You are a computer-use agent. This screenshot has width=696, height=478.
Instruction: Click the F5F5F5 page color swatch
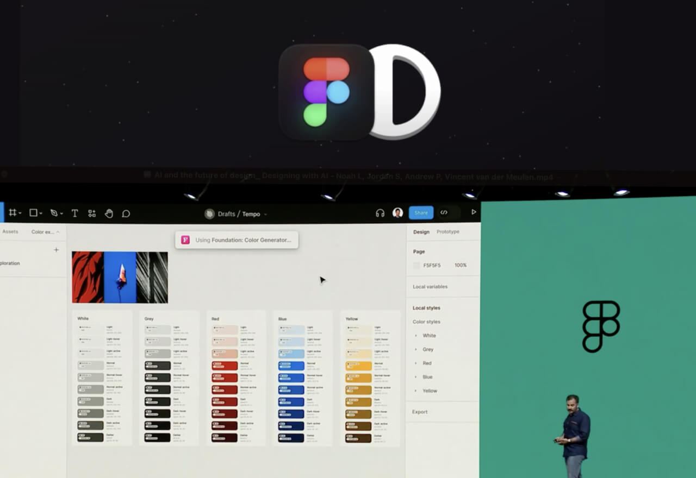417,266
